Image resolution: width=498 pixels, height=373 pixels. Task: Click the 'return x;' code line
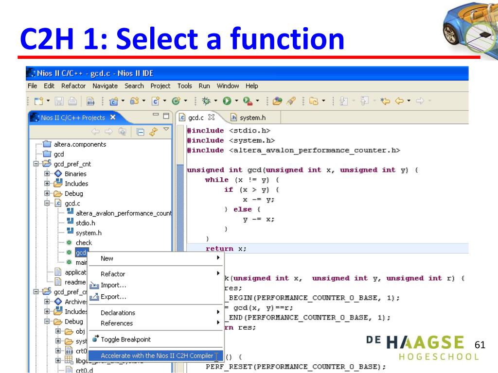[x=226, y=249]
